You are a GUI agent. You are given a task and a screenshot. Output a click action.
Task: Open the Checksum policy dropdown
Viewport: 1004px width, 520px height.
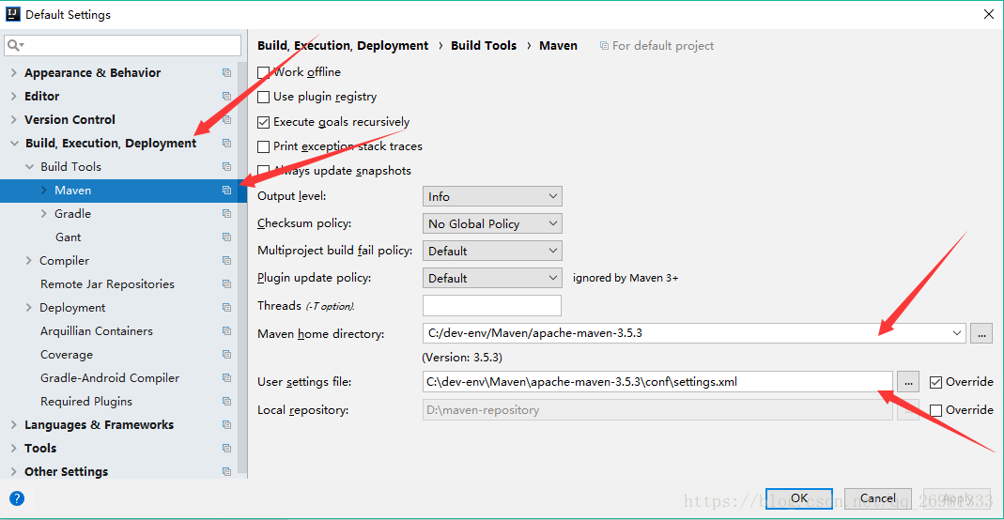tap(492, 223)
